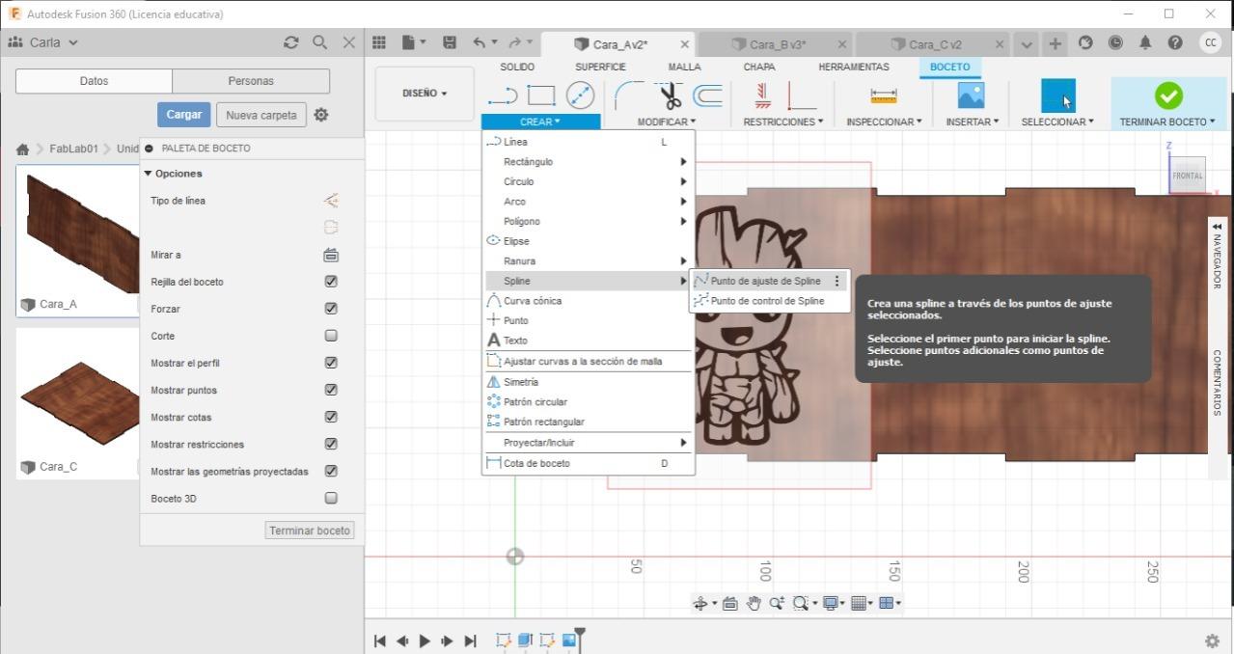Open the Cara_C design thumbnail
Viewport: 1234px width, 654px height.
point(78,394)
